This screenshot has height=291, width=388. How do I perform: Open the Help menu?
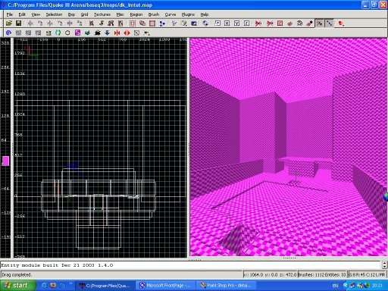[205, 14]
